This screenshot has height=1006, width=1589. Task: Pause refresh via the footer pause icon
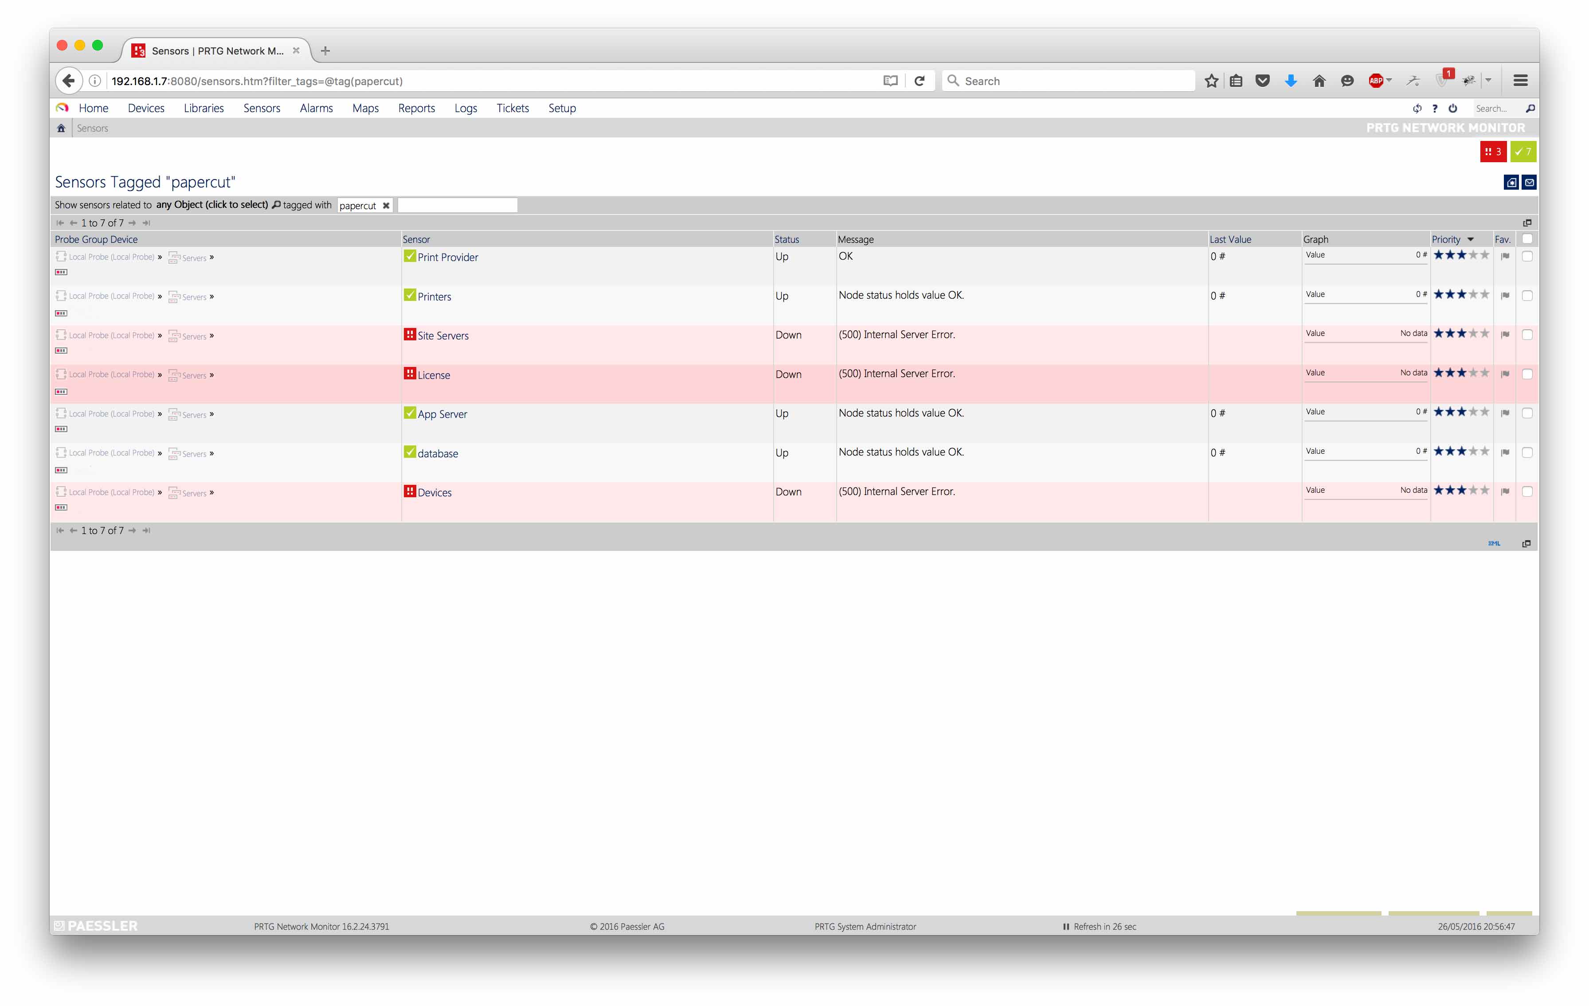point(1066,927)
